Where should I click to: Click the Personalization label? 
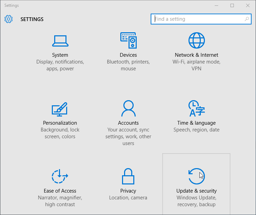click(60, 123)
